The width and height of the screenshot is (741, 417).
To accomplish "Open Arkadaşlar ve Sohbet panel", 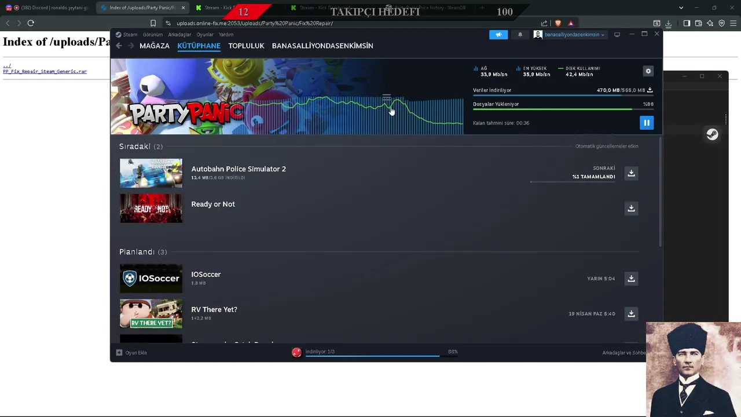I will click(x=623, y=353).
